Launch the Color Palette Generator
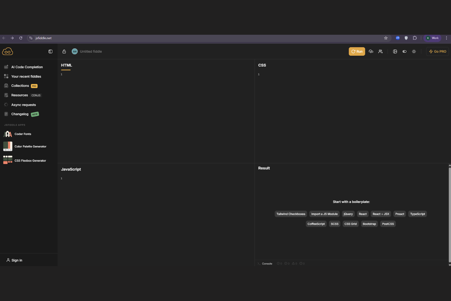 pos(30,146)
